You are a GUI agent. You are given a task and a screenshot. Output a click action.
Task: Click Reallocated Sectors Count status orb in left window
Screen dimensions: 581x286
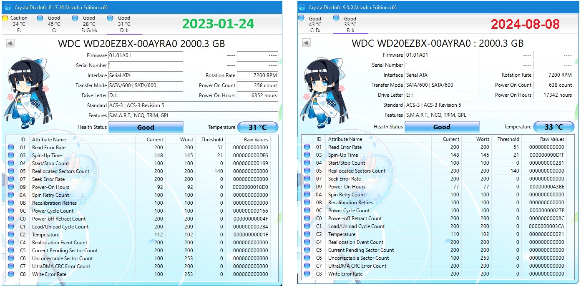point(11,171)
